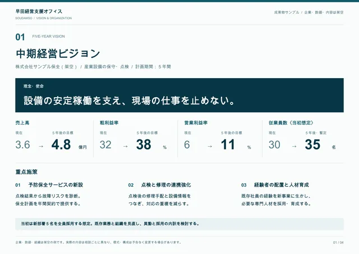Click the '名' unit label
Image resolution: width=359 pixels, height=254 pixels.
click(334, 147)
